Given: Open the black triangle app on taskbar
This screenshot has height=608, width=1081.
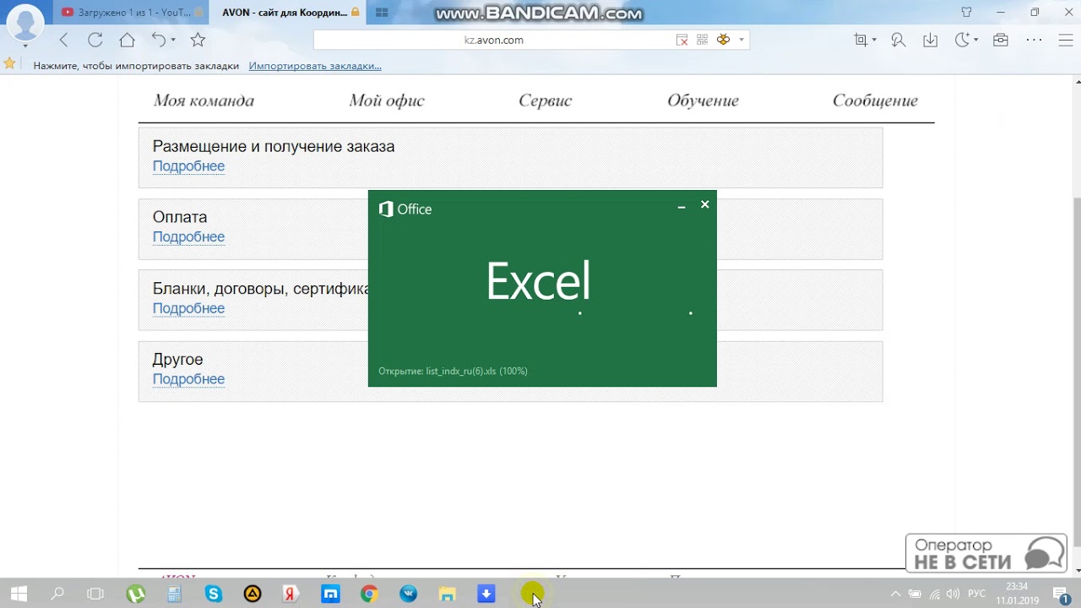Looking at the screenshot, I should click(x=253, y=594).
